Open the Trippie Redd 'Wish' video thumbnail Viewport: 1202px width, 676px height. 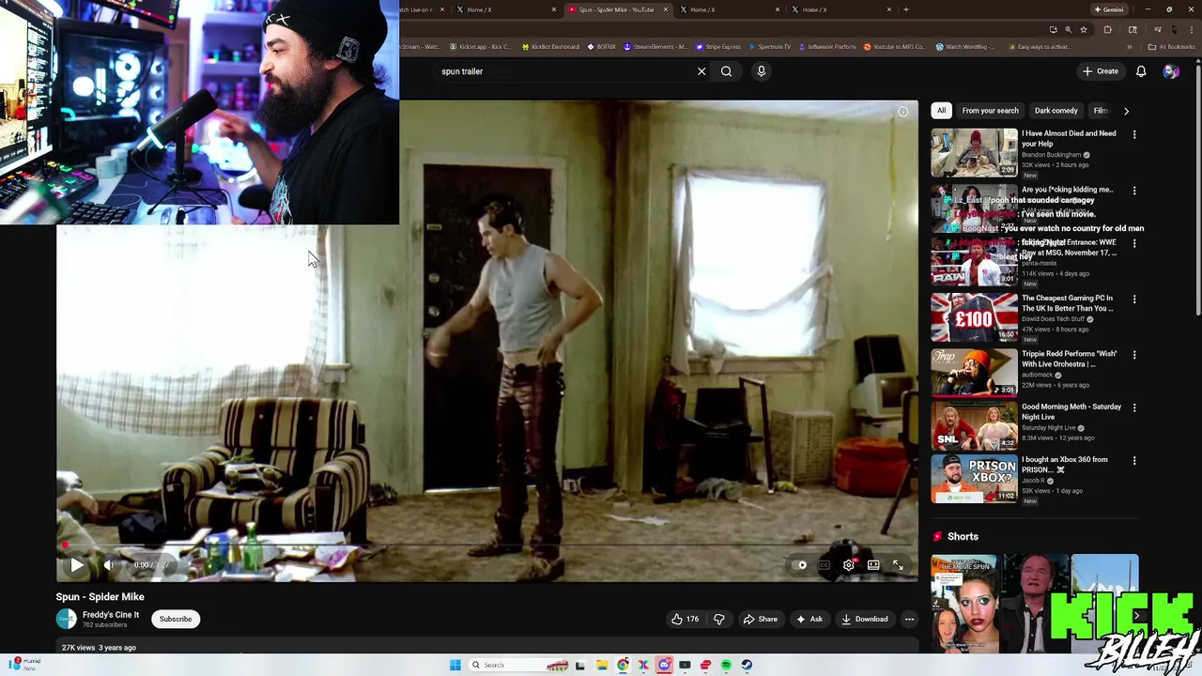974,372
